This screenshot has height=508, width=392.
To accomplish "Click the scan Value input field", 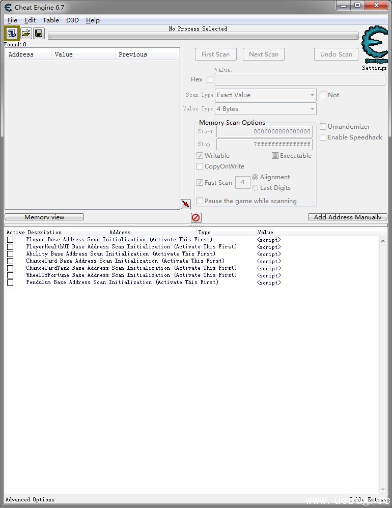I will [x=300, y=79].
